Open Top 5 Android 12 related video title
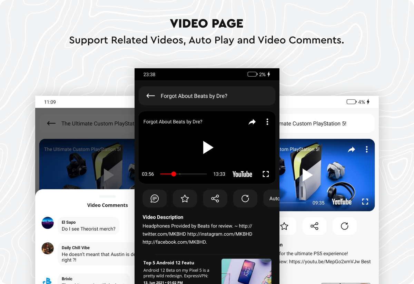The width and height of the screenshot is (414, 284). pos(169,263)
